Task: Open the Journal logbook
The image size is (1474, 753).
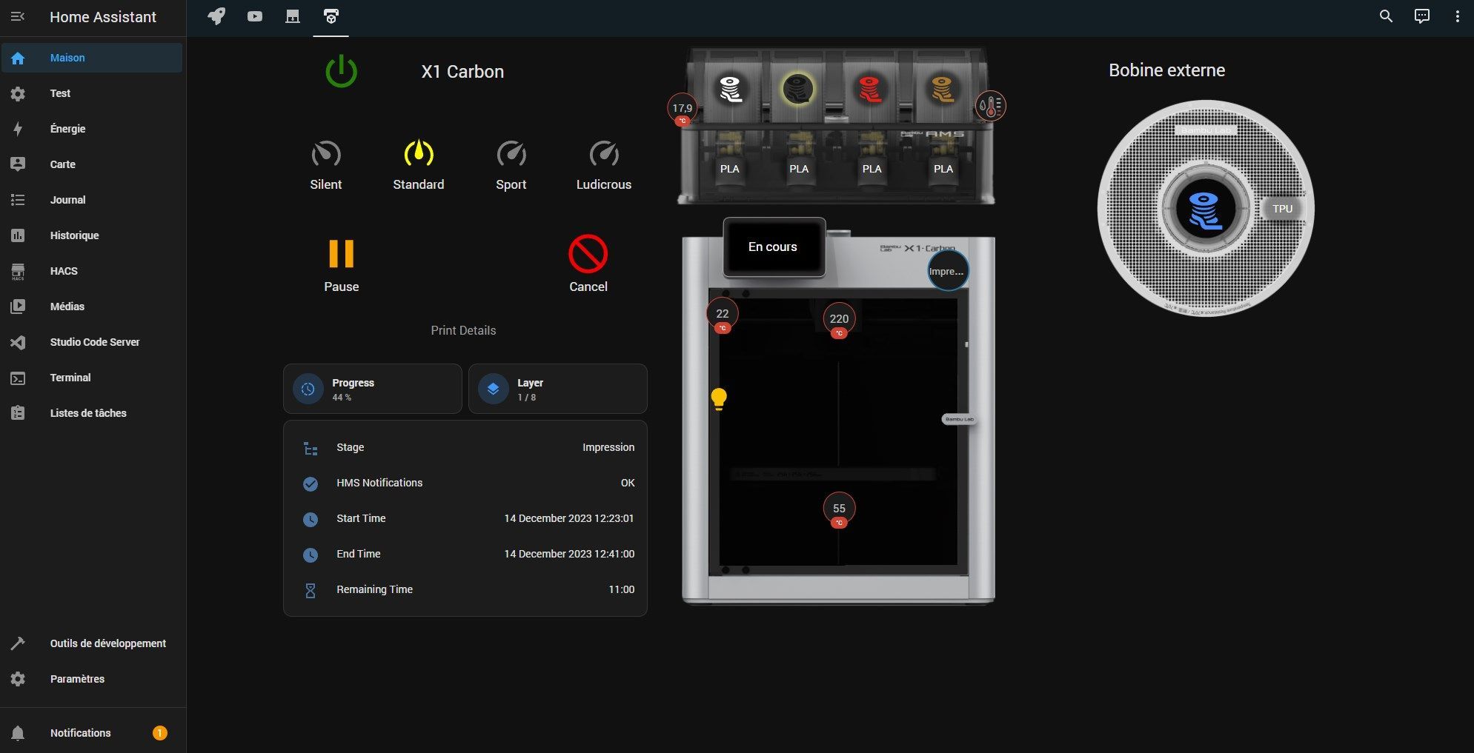Action: [92, 200]
